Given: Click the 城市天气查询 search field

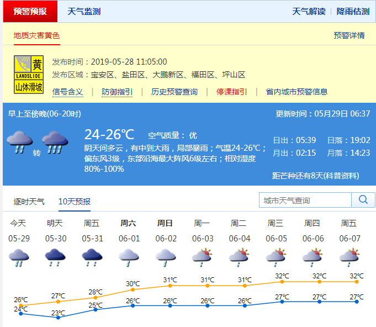Looking at the screenshot, I should pos(305,200).
